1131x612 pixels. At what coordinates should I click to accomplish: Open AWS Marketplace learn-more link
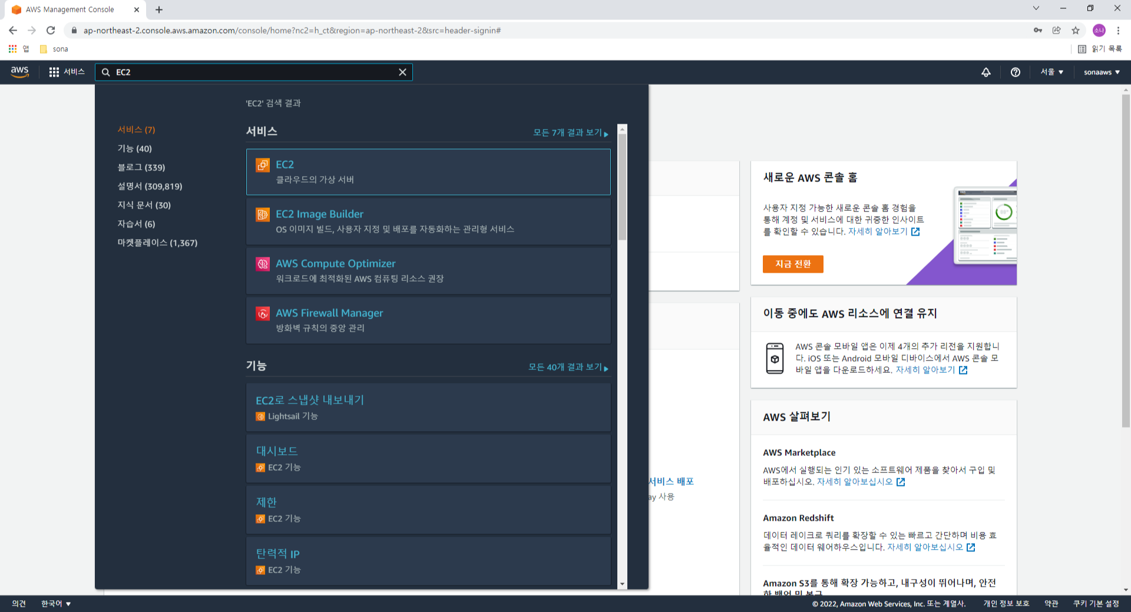point(861,482)
